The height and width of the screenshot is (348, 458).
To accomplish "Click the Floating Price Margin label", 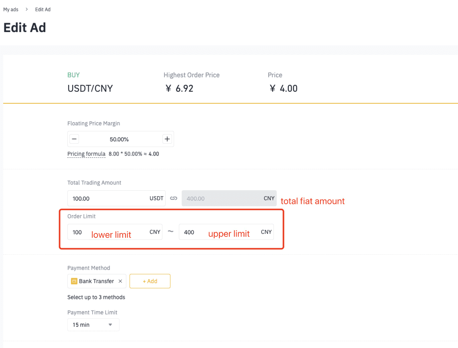I will (93, 123).
